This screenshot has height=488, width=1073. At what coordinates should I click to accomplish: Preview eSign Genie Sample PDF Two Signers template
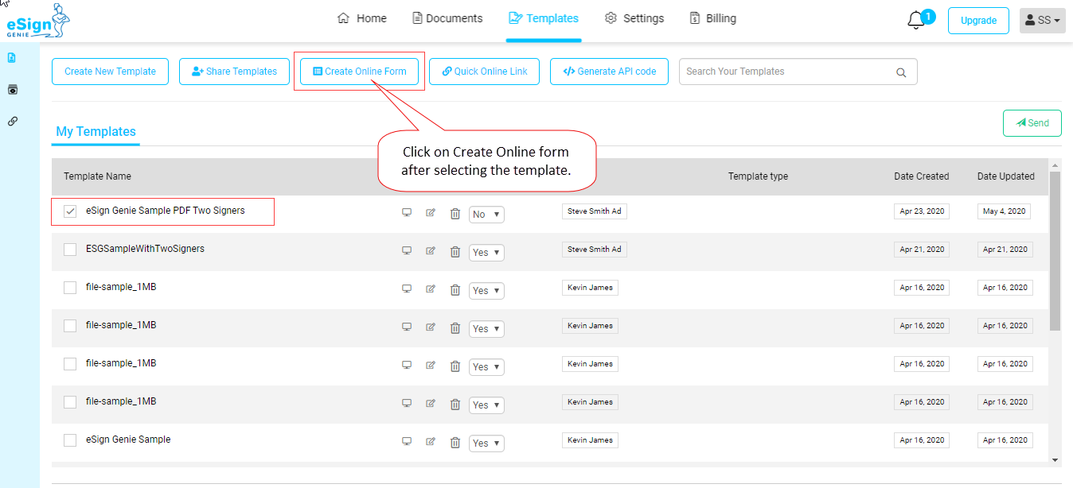(407, 212)
